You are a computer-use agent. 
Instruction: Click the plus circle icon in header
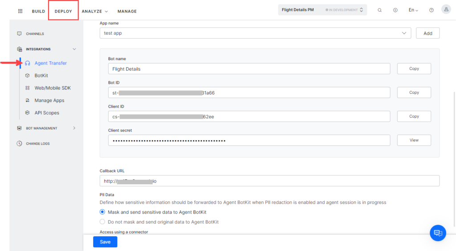pyautogui.click(x=395, y=10)
